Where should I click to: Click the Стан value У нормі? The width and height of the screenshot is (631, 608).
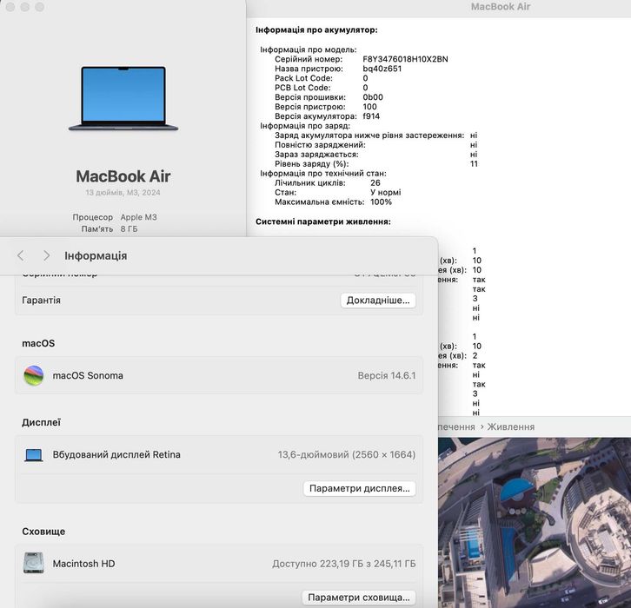(385, 192)
